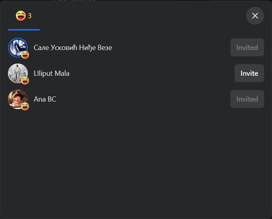The height and width of the screenshot is (219, 272).
Task: Click the letters BC in third name
Action: [x=52, y=99]
